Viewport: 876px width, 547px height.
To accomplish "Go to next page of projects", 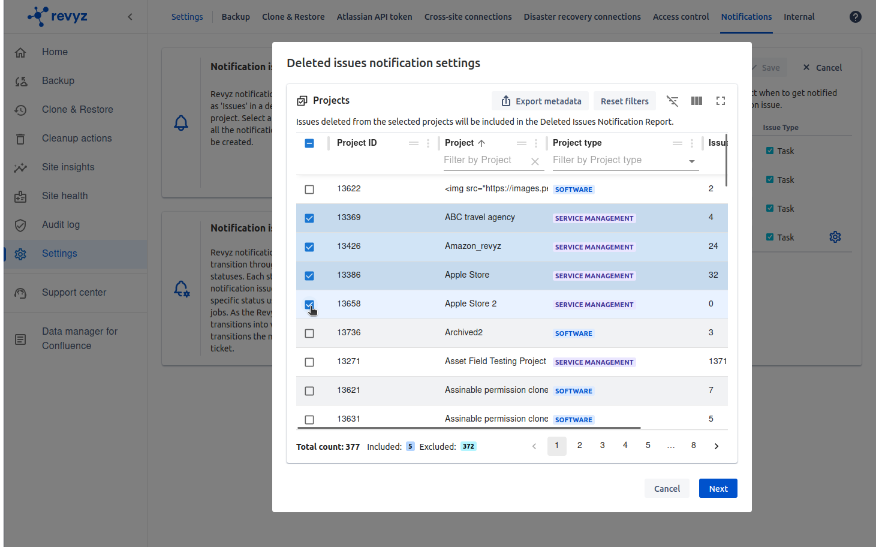I will coord(716,446).
